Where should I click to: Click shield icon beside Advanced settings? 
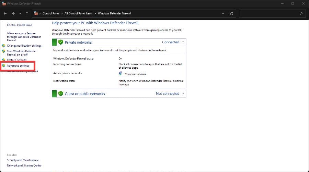pyautogui.click(x=3, y=66)
